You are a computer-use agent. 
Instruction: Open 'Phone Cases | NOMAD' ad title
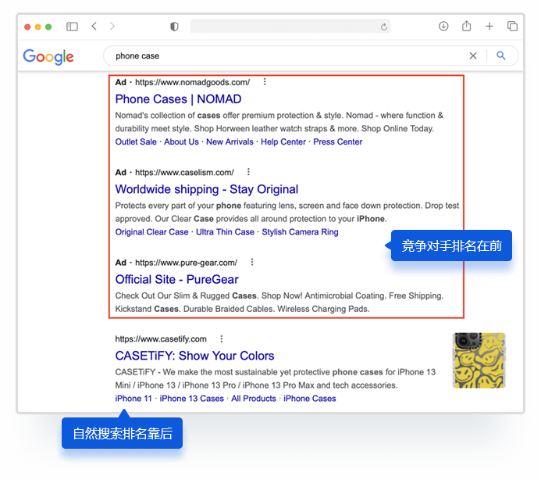point(178,99)
